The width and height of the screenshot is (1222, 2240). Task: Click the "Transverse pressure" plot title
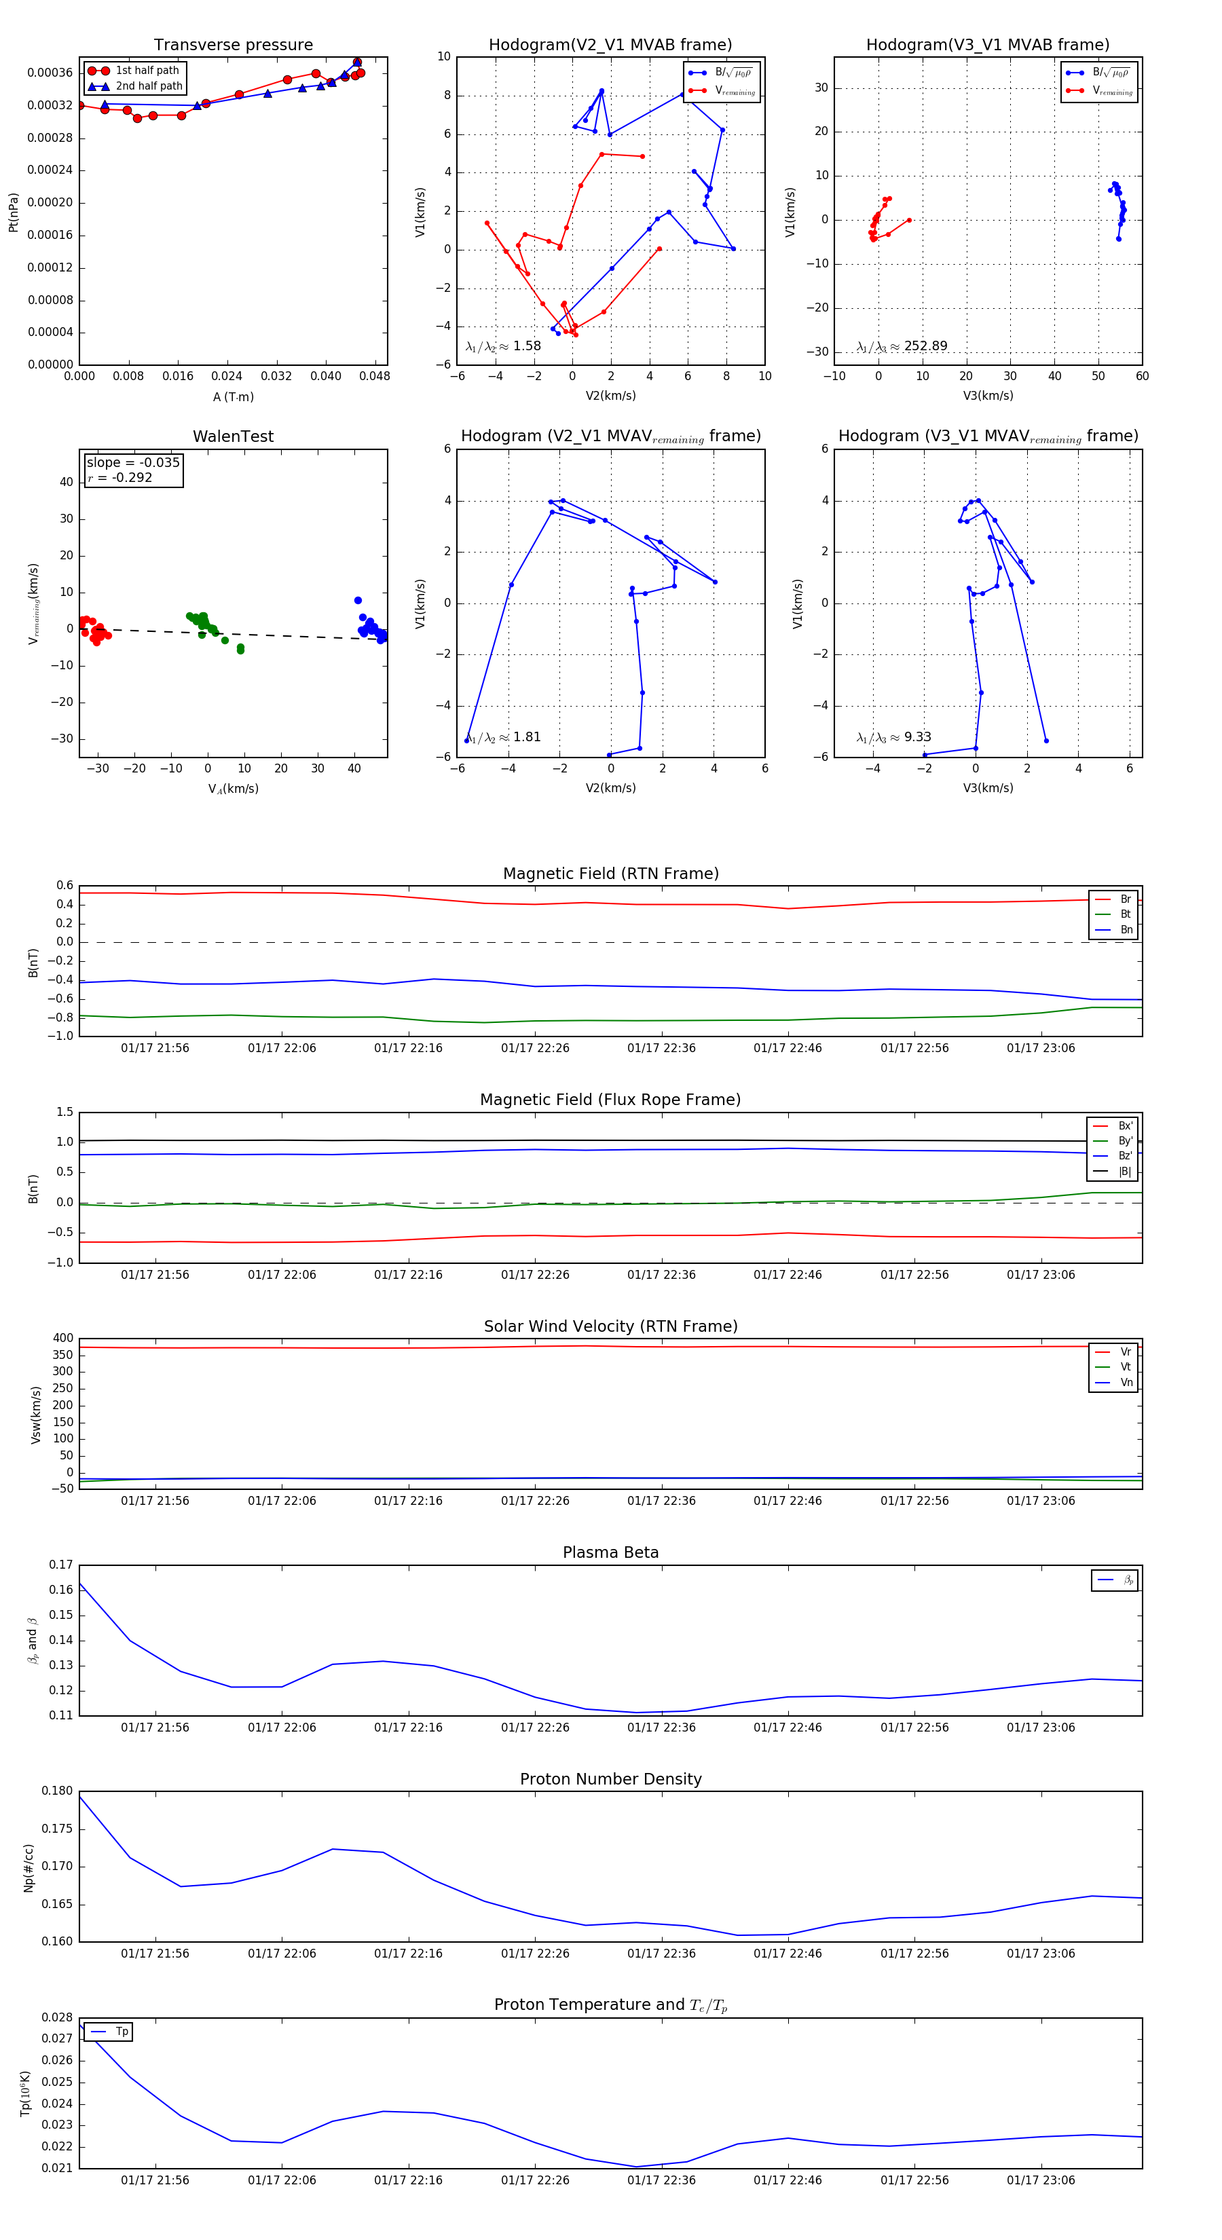click(x=233, y=45)
